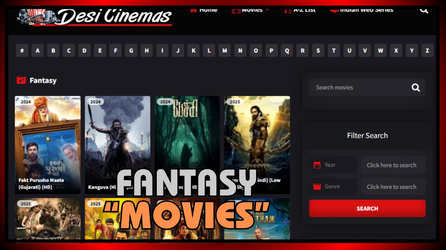Filter movies by letter M
This screenshot has height=250, width=446.
225,51
